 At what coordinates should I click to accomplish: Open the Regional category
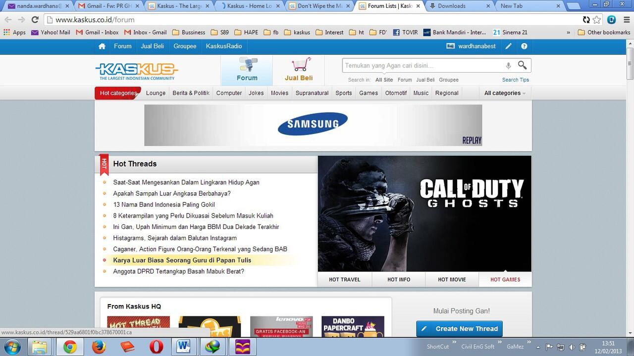(447, 93)
